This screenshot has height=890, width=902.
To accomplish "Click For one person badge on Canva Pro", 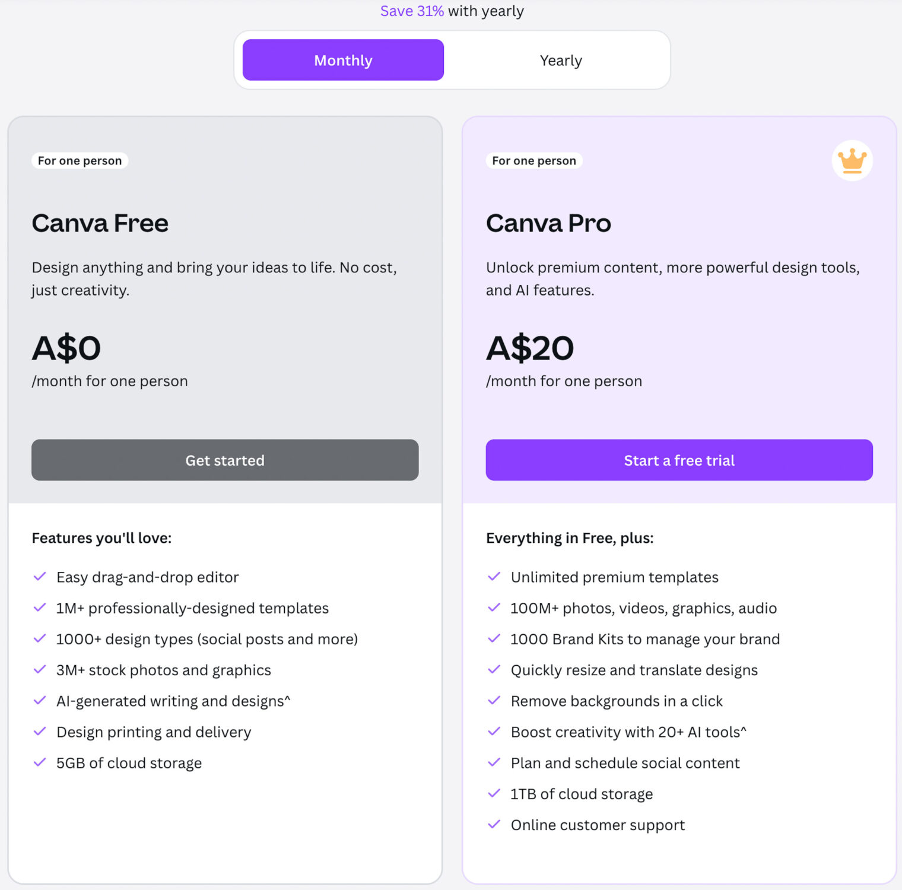I will (x=534, y=161).
